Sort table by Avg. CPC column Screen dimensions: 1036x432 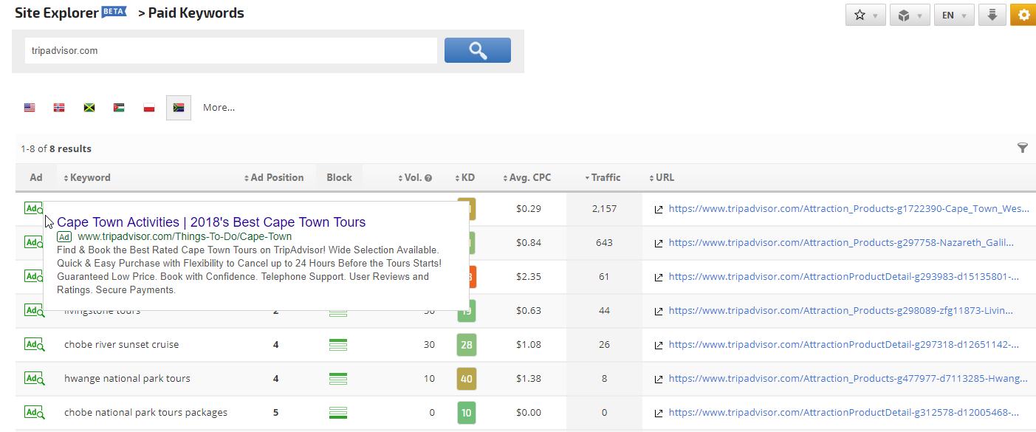[529, 178]
